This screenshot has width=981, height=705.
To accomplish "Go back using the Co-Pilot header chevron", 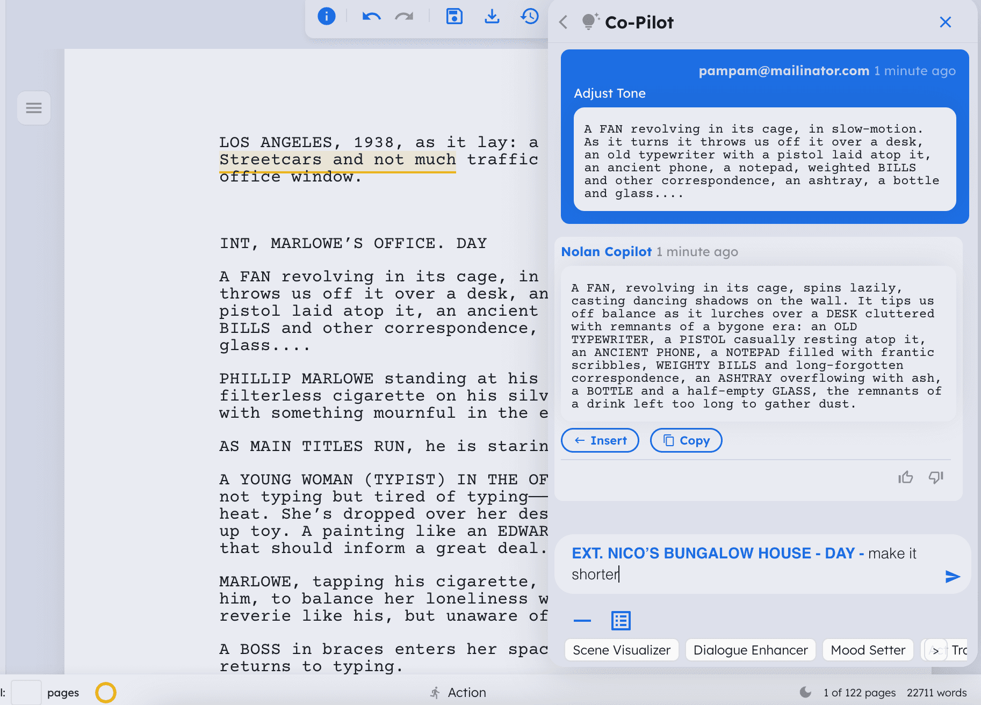I will pyautogui.click(x=564, y=22).
